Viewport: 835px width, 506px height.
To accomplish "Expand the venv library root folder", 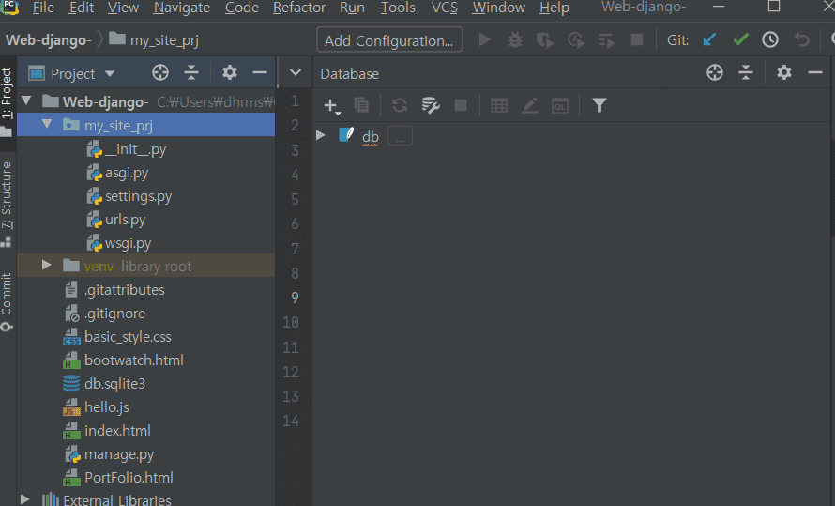I will pyautogui.click(x=47, y=265).
